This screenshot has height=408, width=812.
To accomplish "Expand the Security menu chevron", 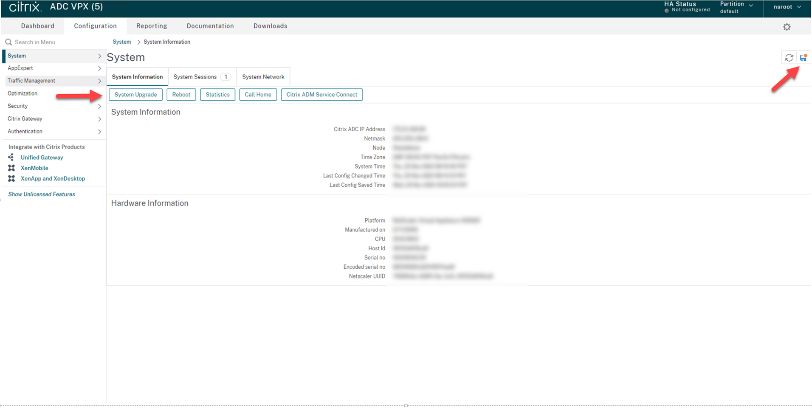I will pyautogui.click(x=99, y=107).
